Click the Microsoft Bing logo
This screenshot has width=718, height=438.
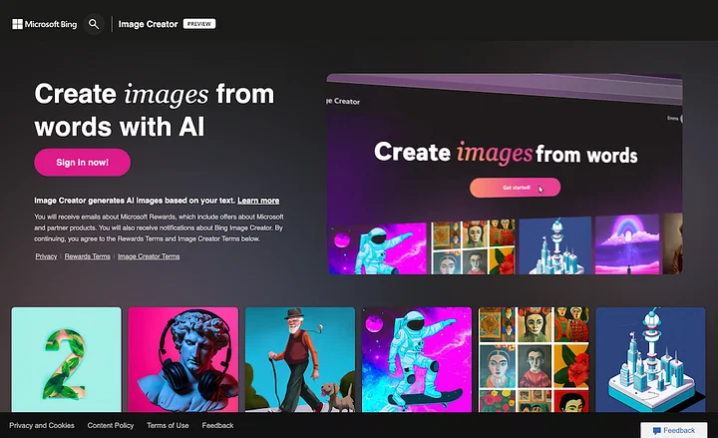click(45, 24)
